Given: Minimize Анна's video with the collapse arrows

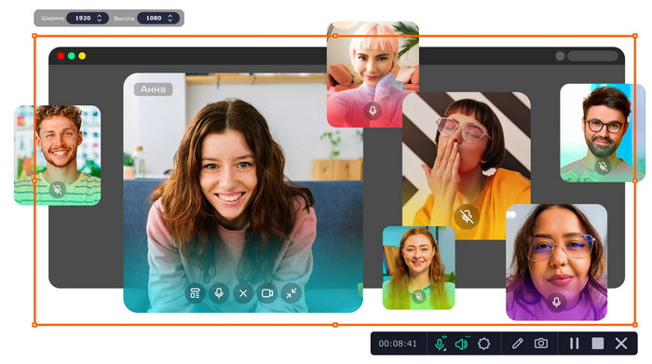Looking at the screenshot, I should pos(292,293).
